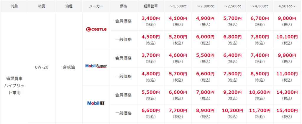Select Mobil 1 member price 9,200円

[x=232, y=92]
